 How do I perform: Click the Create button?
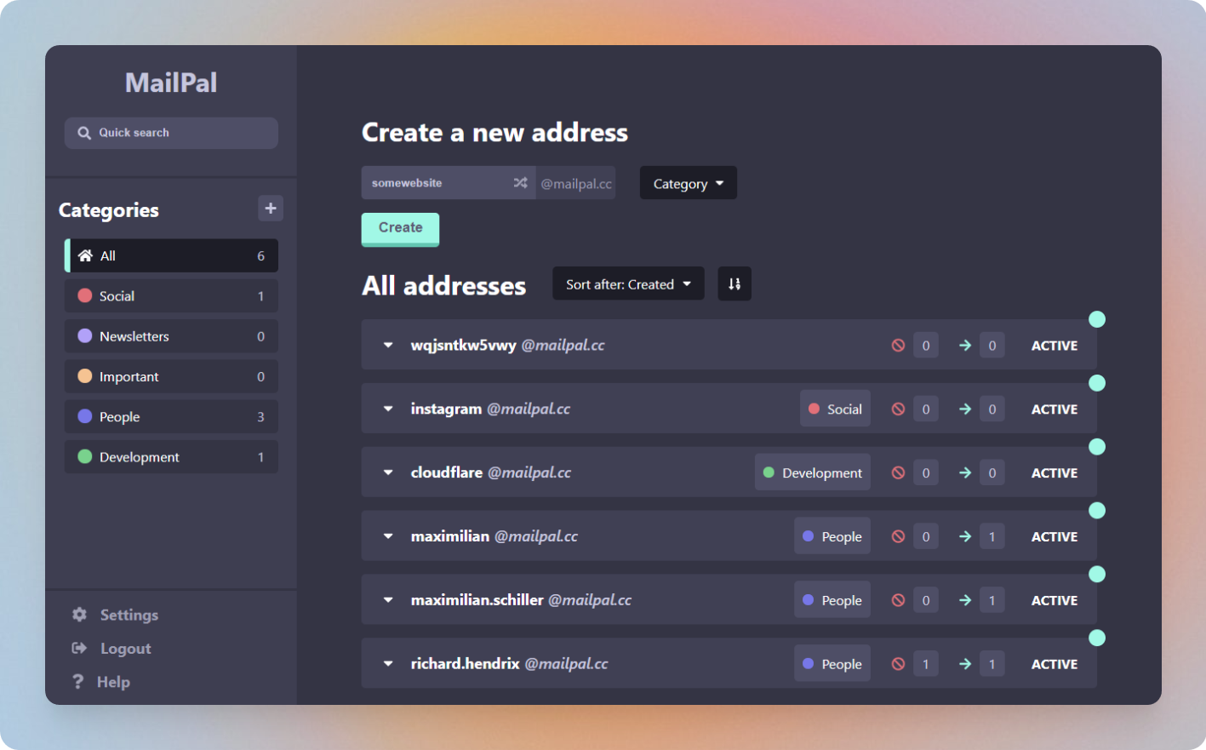[x=400, y=228]
